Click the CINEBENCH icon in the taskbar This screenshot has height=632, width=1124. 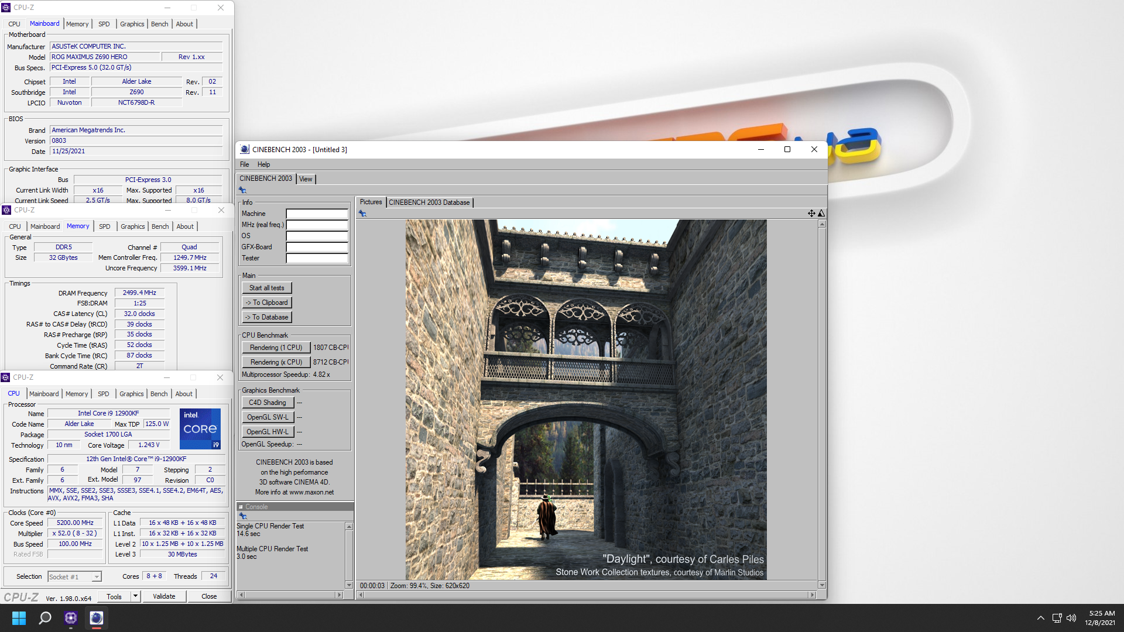(97, 618)
